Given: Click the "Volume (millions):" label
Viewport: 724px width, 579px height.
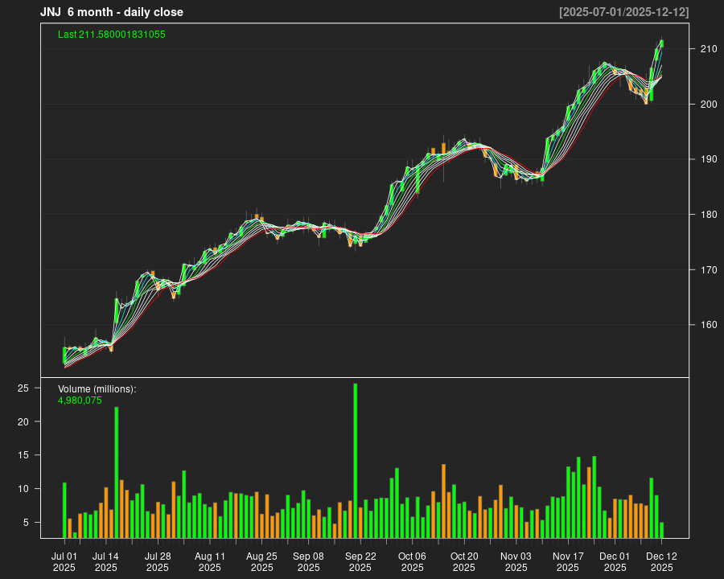Looking at the screenshot, I should (97, 389).
